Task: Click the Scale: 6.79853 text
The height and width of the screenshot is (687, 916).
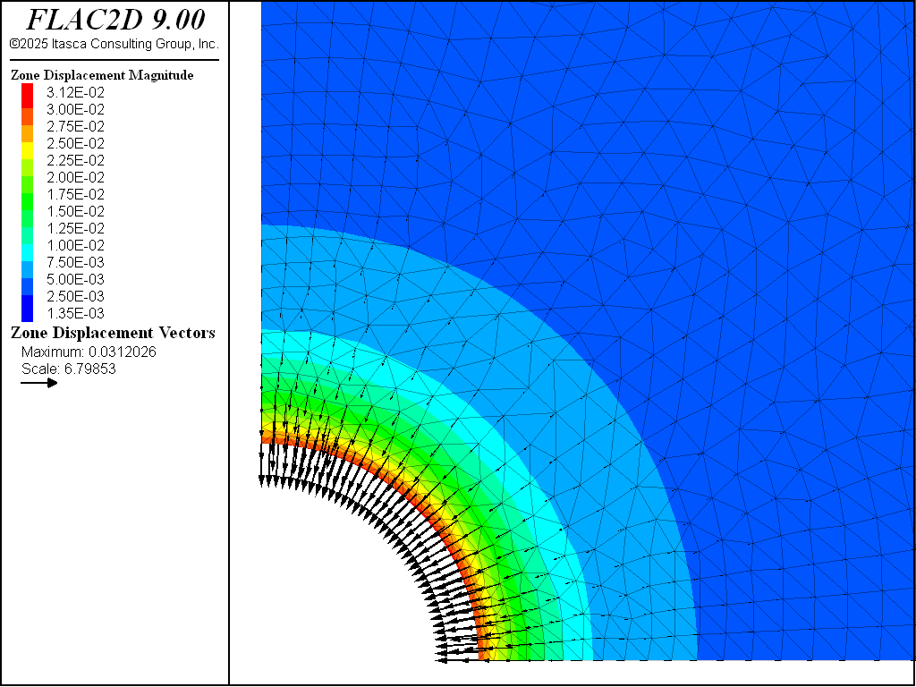Action: pos(68,369)
